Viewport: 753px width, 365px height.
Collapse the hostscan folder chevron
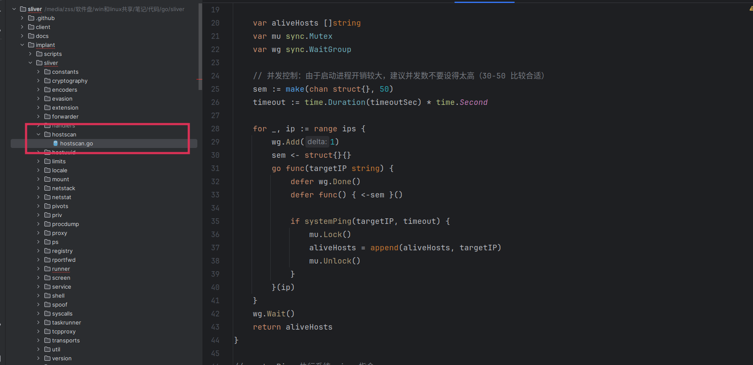point(38,134)
